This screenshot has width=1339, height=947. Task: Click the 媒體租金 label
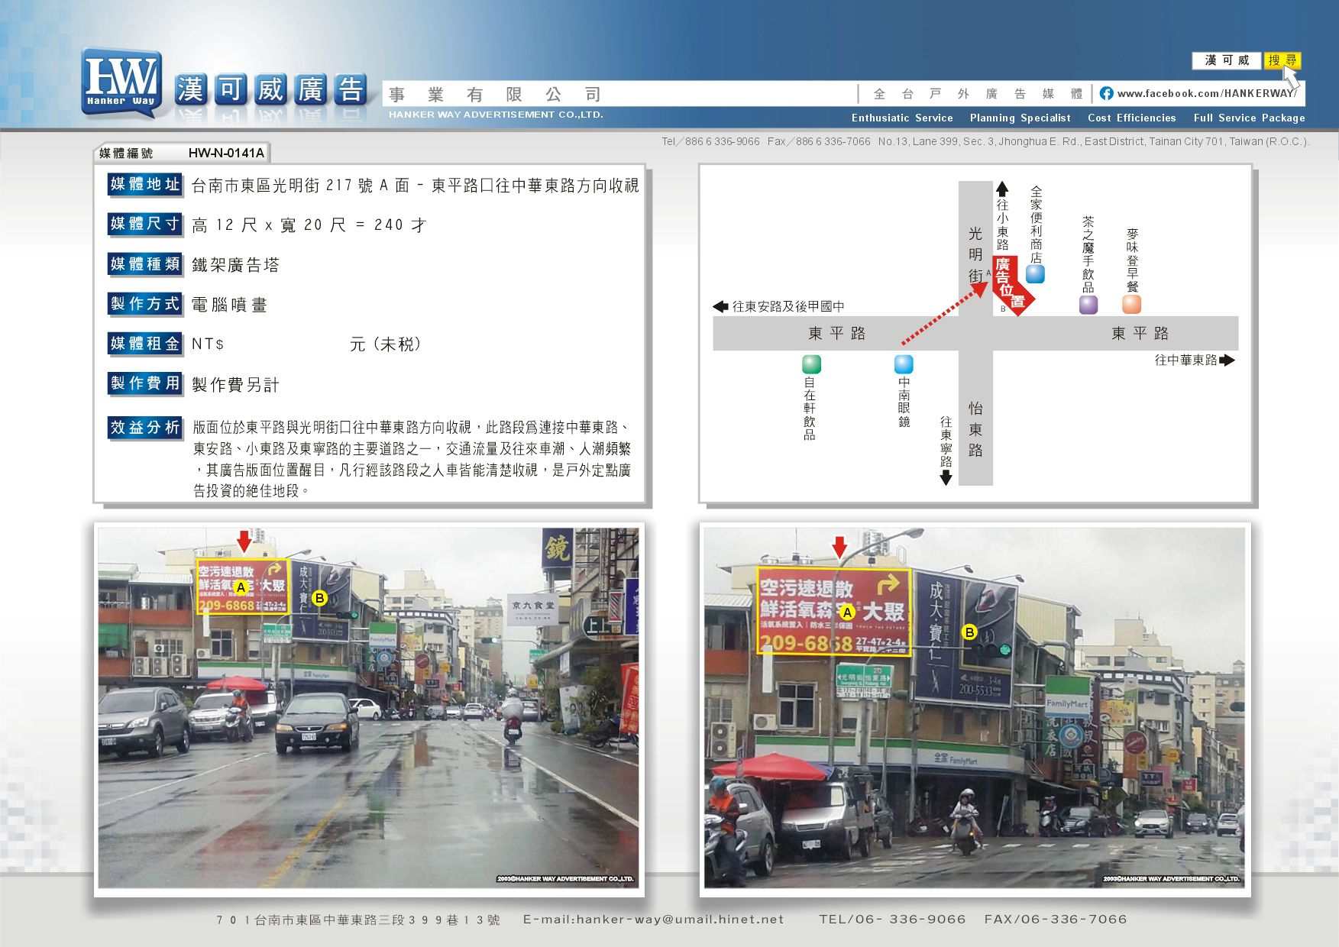144,344
